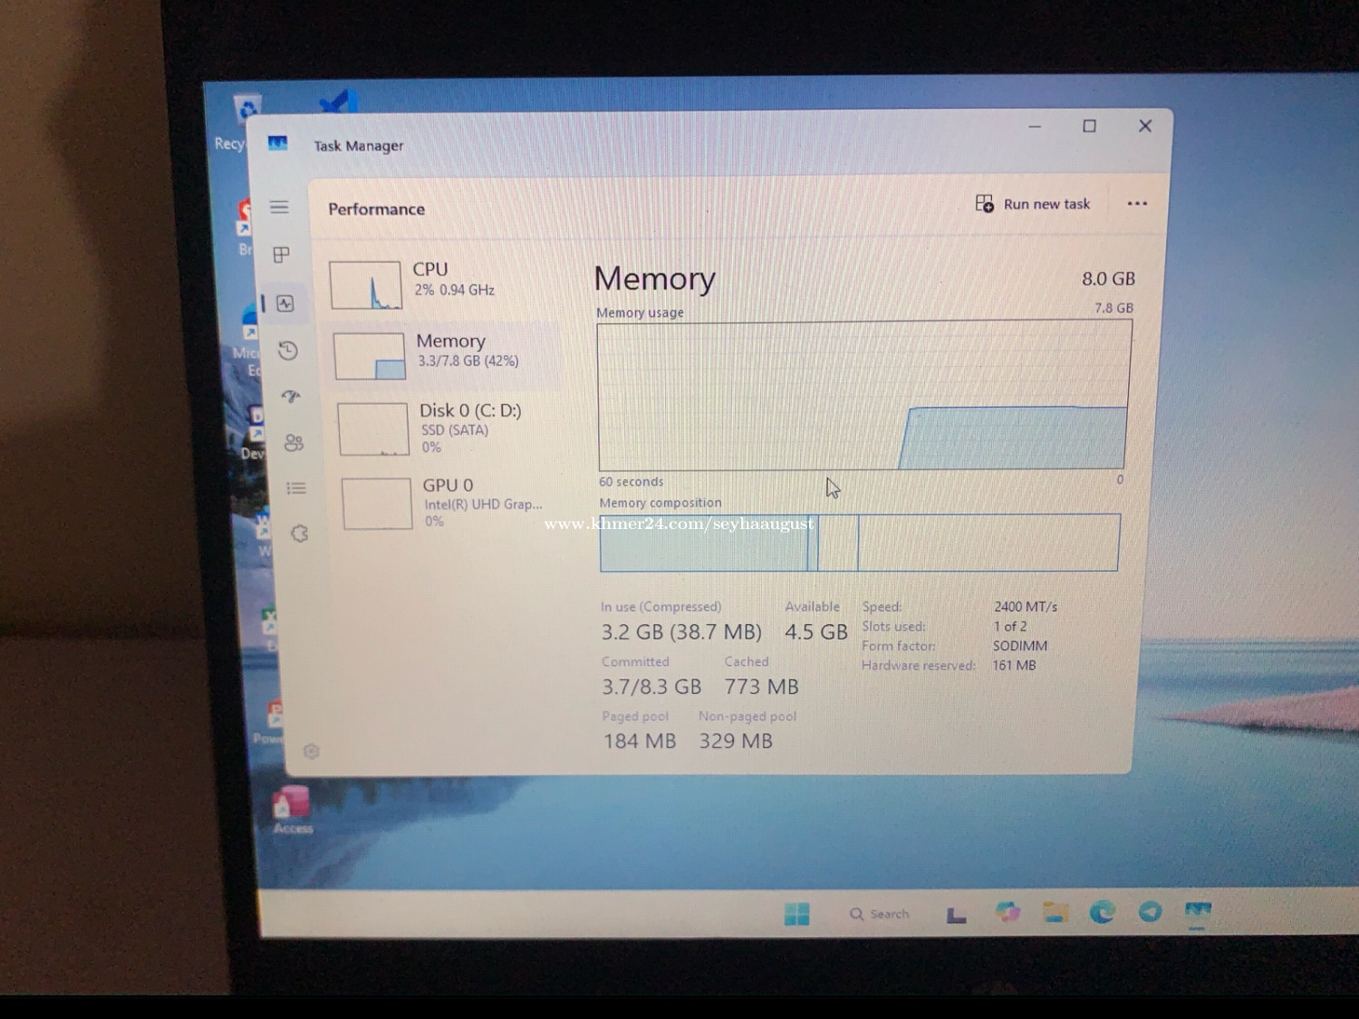
Task: Select Memory in performance list
Action: (x=444, y=354)
